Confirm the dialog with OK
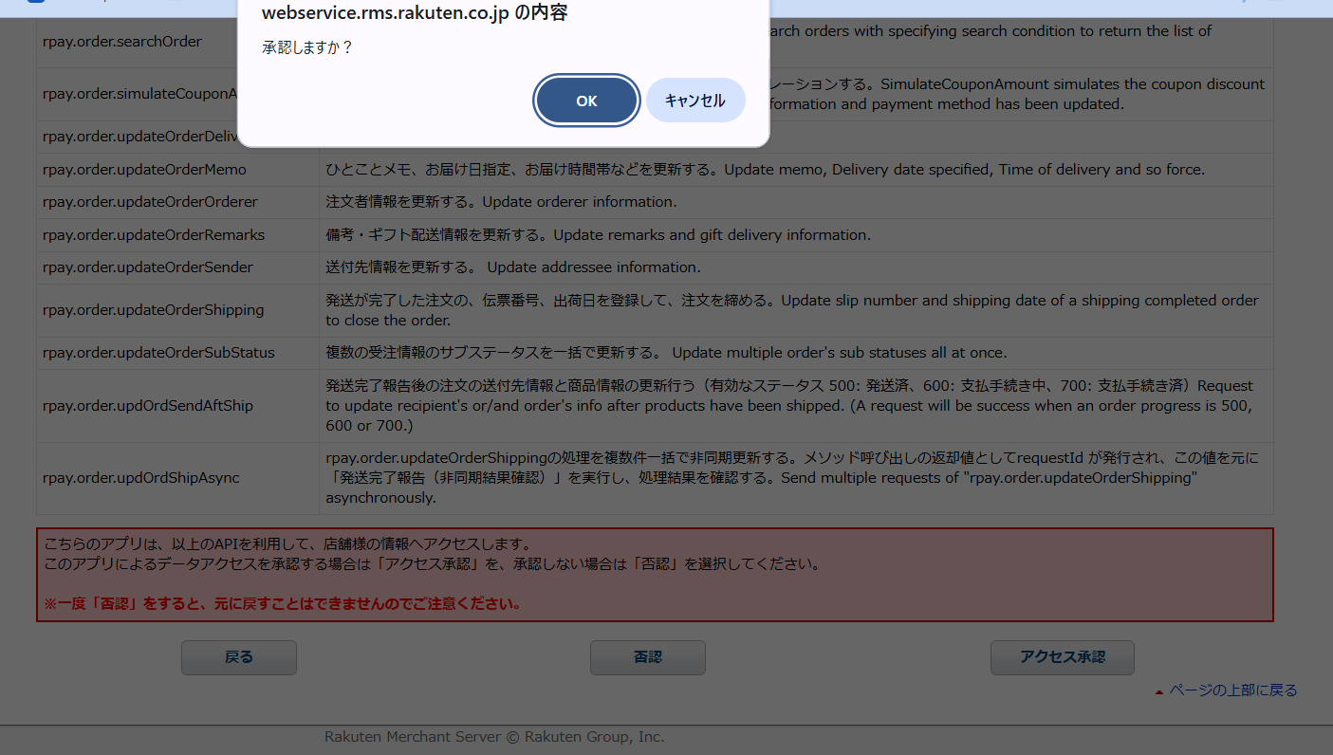This screenshot has height=755, width=1333. (x=586, y=101)
